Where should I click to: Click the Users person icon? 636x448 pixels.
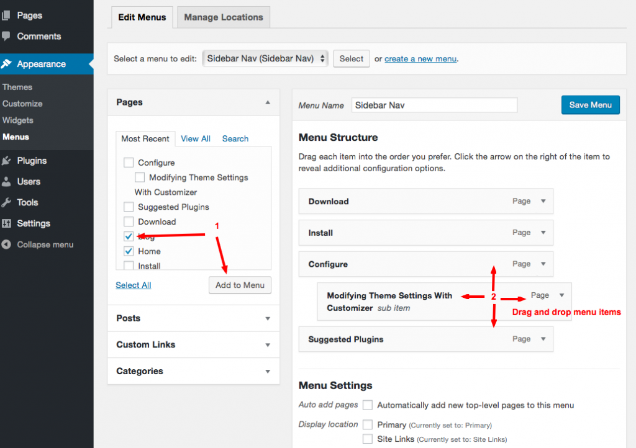coord(6,181)
